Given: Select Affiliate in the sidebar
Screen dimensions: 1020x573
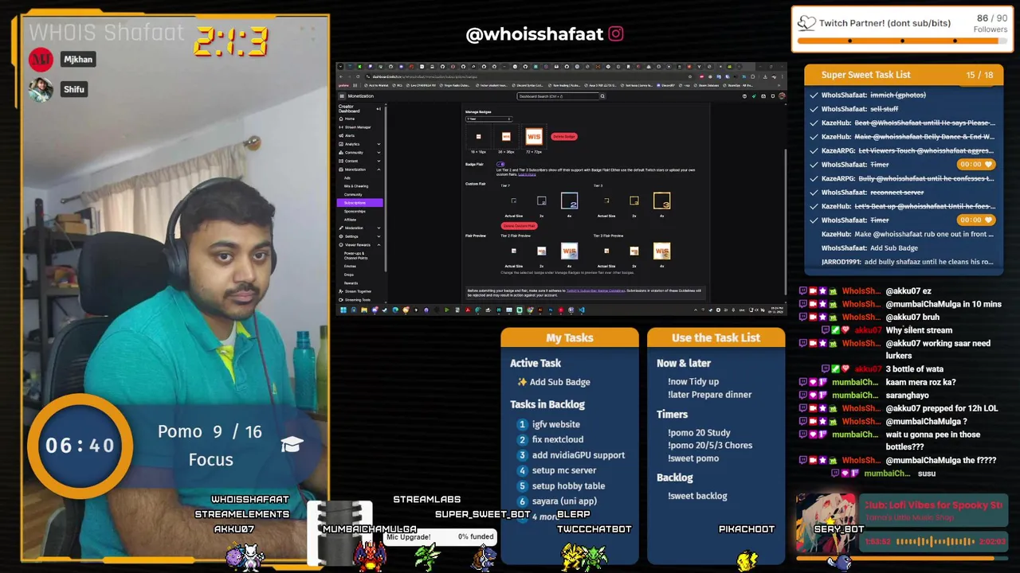Looking at the screenshot, I should pos(351,220).
